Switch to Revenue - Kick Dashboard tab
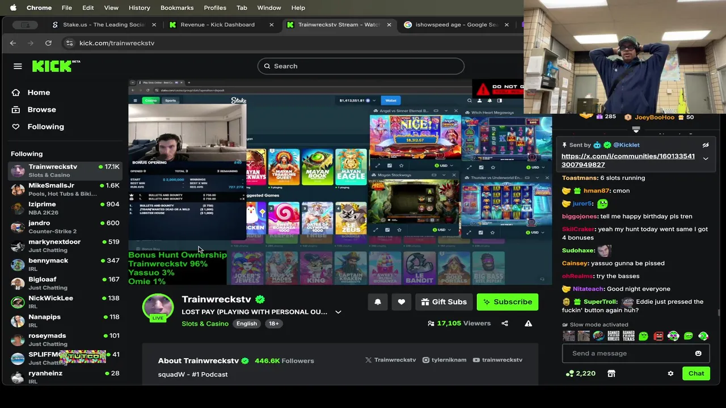This screenshot has width=726, height=408. tap(221, 25)
